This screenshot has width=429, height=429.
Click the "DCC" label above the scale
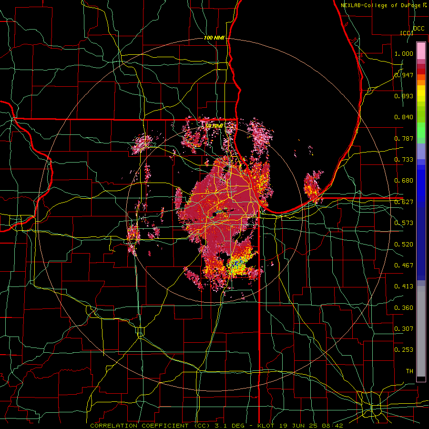tap(419, 29)
